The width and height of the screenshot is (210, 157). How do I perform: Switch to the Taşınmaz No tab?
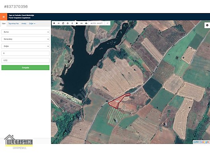pyautogui.click(x=14, y=23)
